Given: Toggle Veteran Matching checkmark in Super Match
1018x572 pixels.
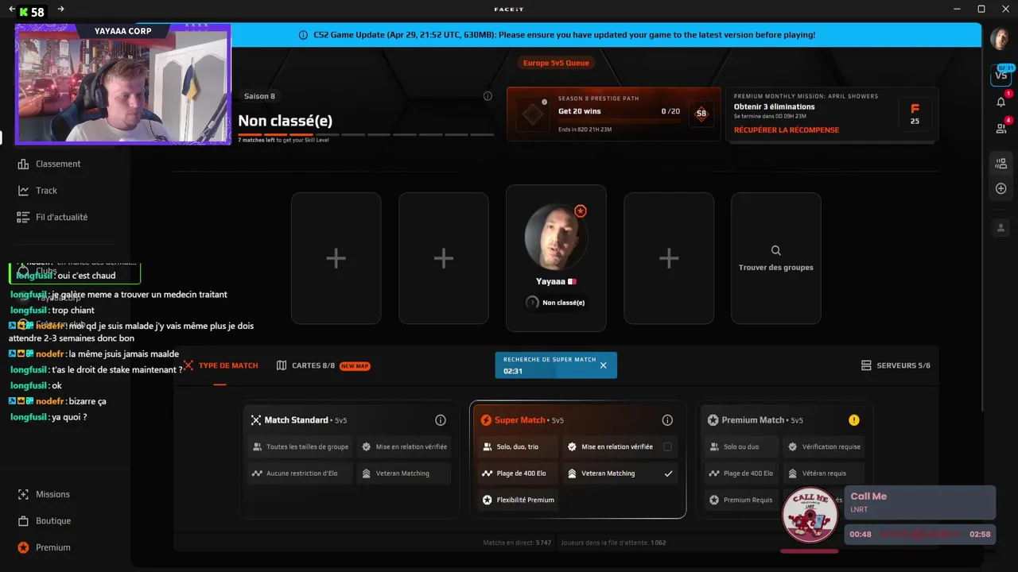Looking at the screenshot, I should click(668, 473).
